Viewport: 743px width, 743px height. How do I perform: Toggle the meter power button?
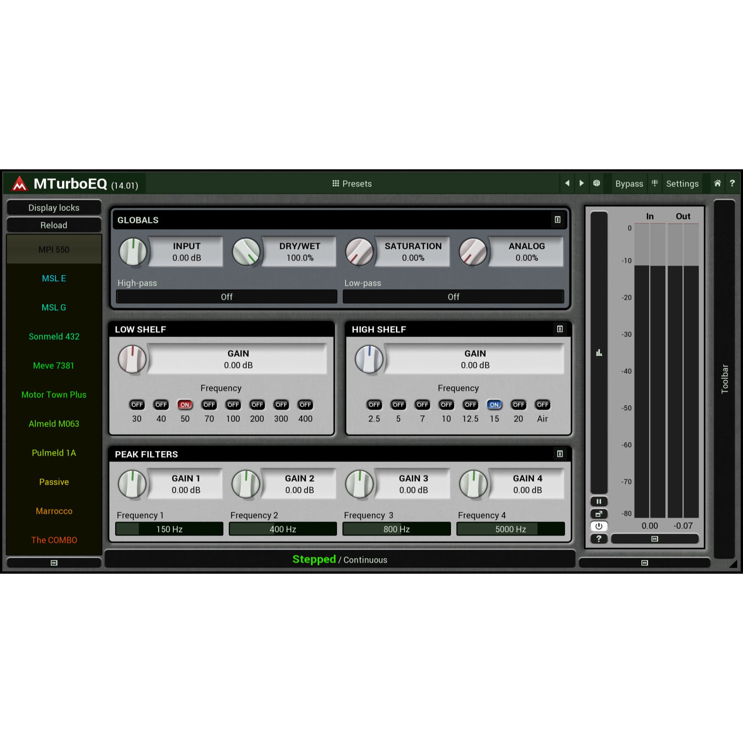pos(599,526)
